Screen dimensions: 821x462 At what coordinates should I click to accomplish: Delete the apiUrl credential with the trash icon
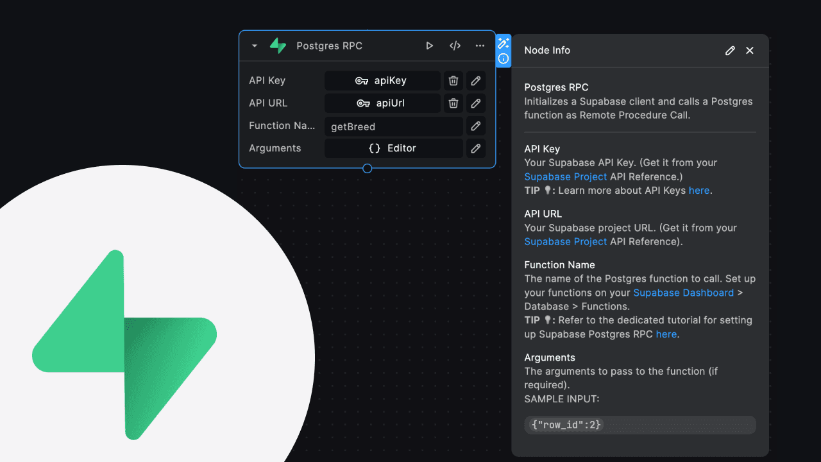coord(453,103)
